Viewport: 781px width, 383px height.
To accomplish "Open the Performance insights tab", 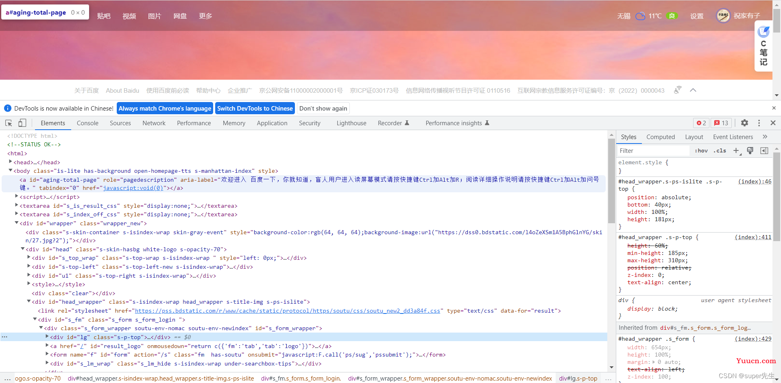I will coord(457,123).
